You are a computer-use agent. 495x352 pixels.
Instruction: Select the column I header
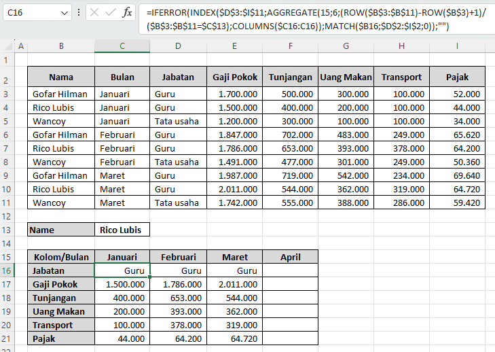coord(457,46)
